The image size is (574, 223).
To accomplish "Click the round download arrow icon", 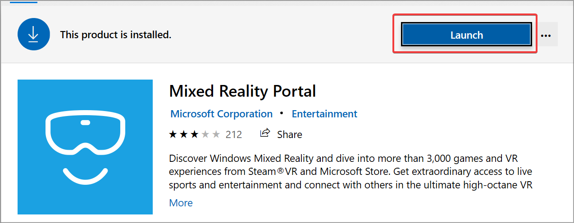I will click(x=33, y=35).
